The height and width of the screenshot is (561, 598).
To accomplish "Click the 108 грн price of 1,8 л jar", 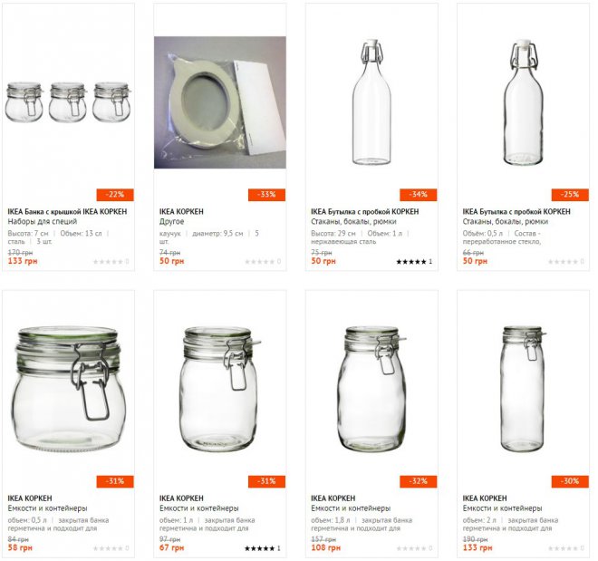I will (326, 548).
